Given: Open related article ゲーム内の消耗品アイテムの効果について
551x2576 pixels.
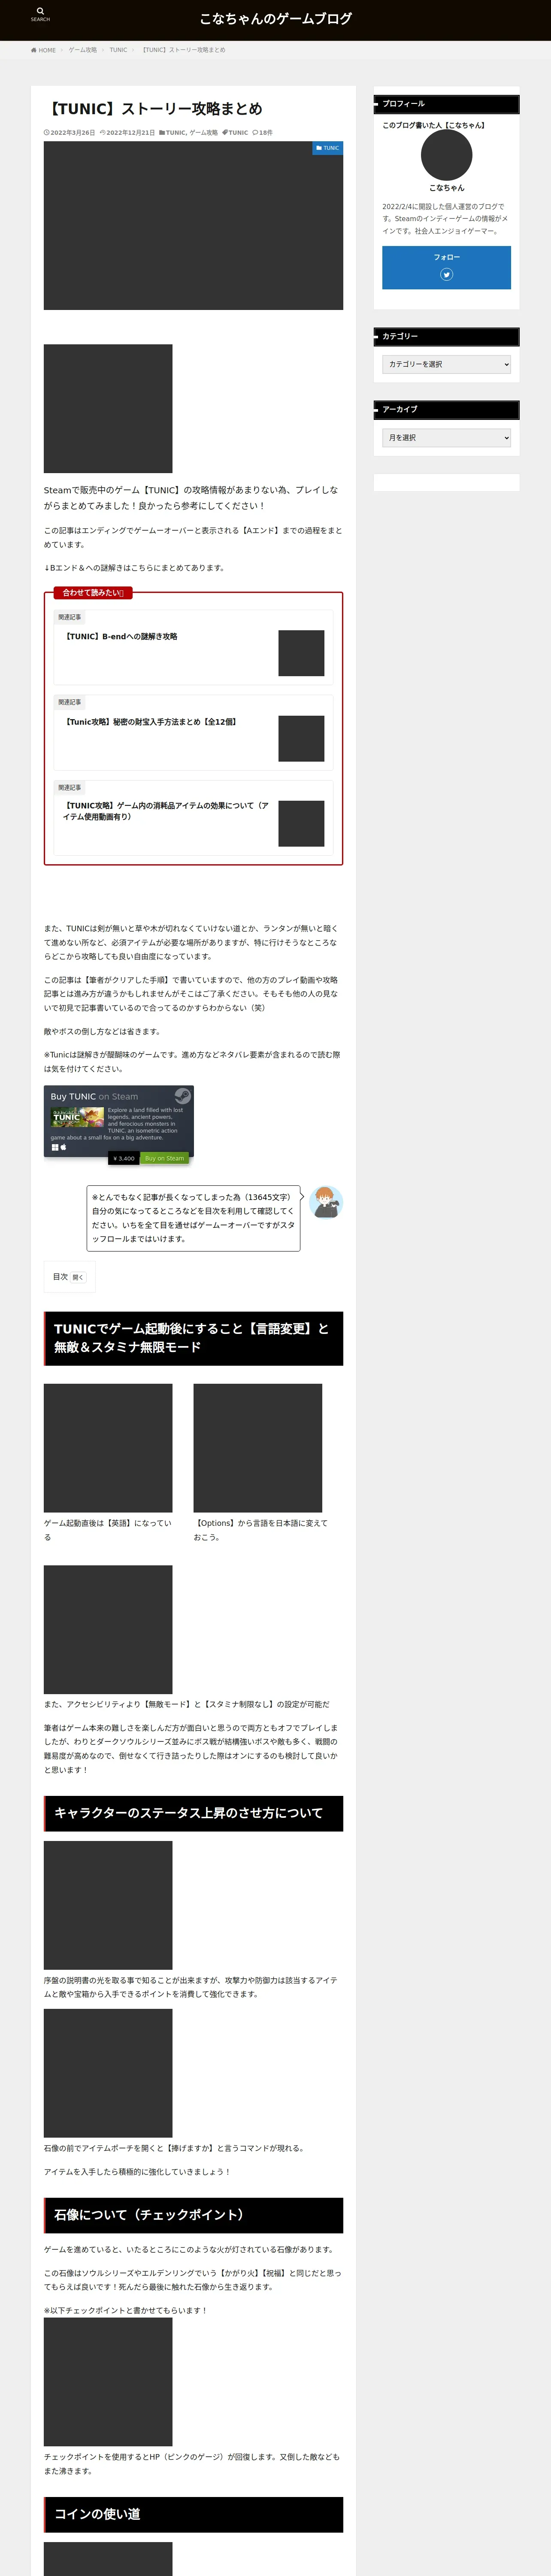Looking at the screenshot, I should [x=166, y=811].
